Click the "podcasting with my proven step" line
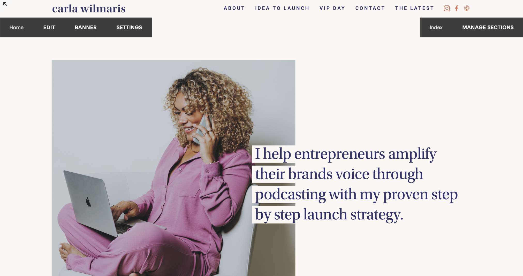The image size is (523, 276). pos(356,194)
